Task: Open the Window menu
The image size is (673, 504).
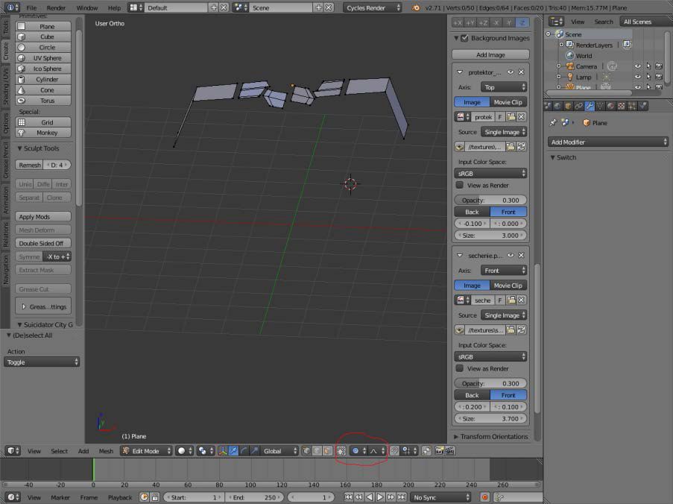Action: (x=87, y=7)
